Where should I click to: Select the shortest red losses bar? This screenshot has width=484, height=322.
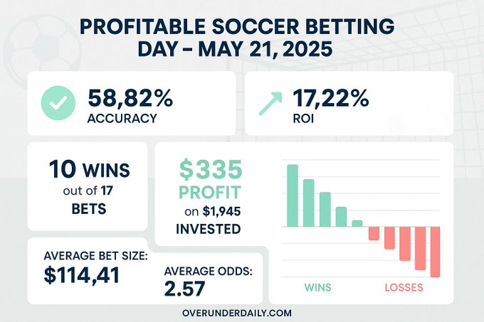click(374, 233)
